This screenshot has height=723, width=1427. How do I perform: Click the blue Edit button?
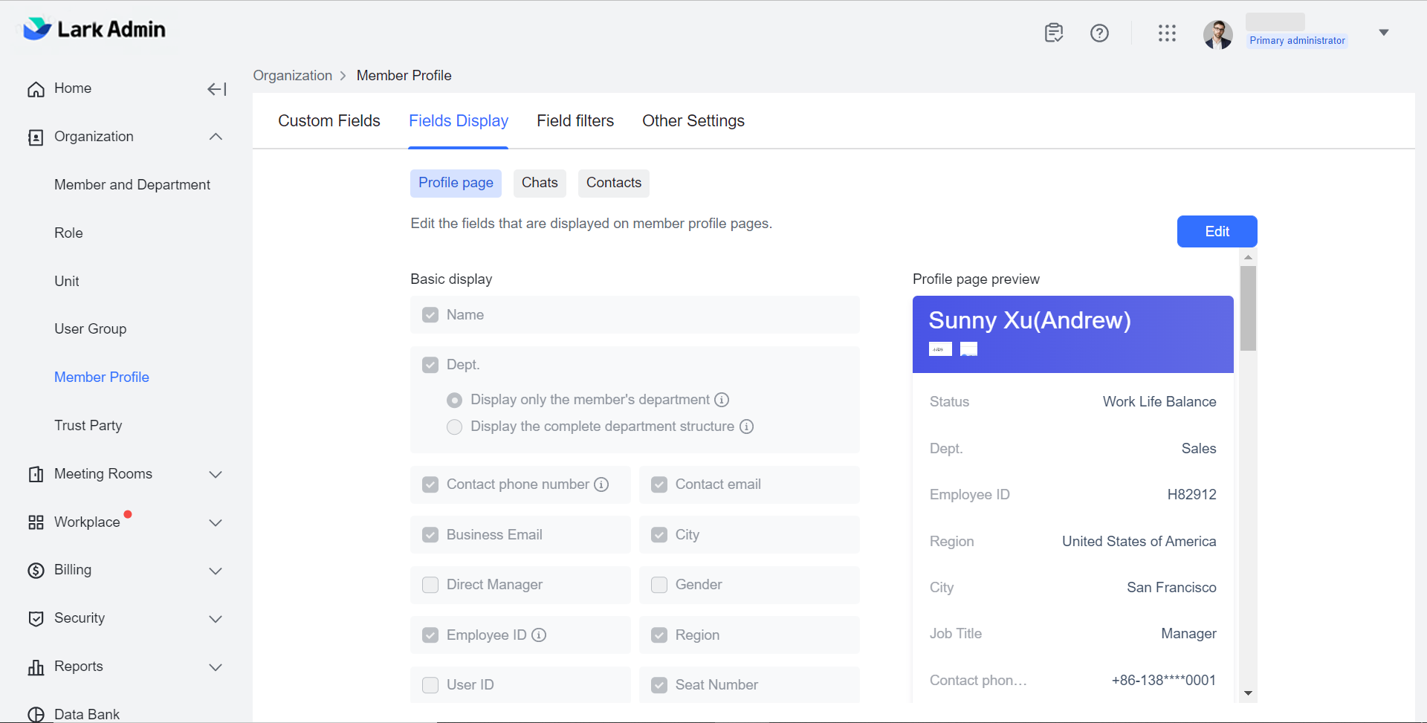click(1217, 231)
